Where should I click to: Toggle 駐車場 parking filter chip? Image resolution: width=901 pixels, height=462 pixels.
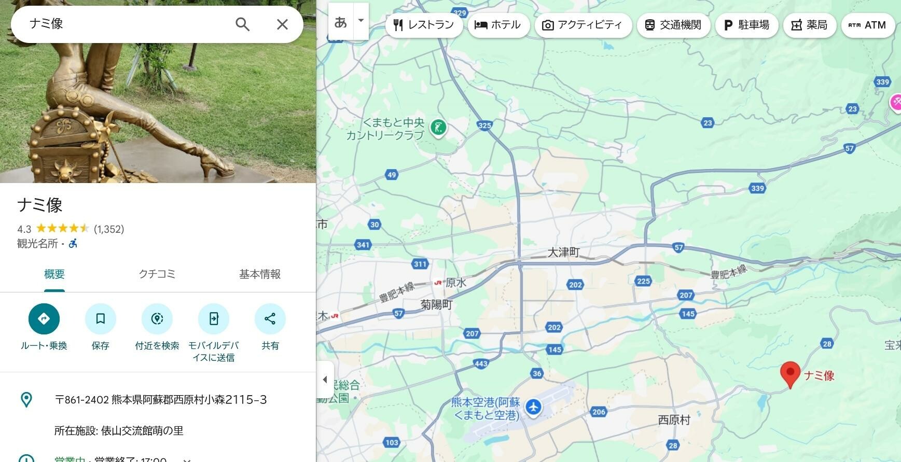tap(746, 25)
